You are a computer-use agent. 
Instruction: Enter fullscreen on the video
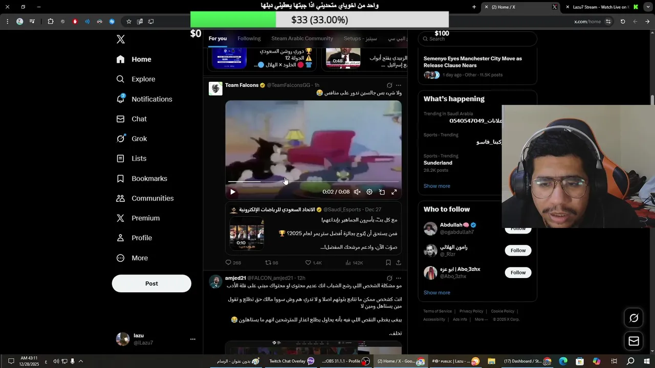[394, 192]
